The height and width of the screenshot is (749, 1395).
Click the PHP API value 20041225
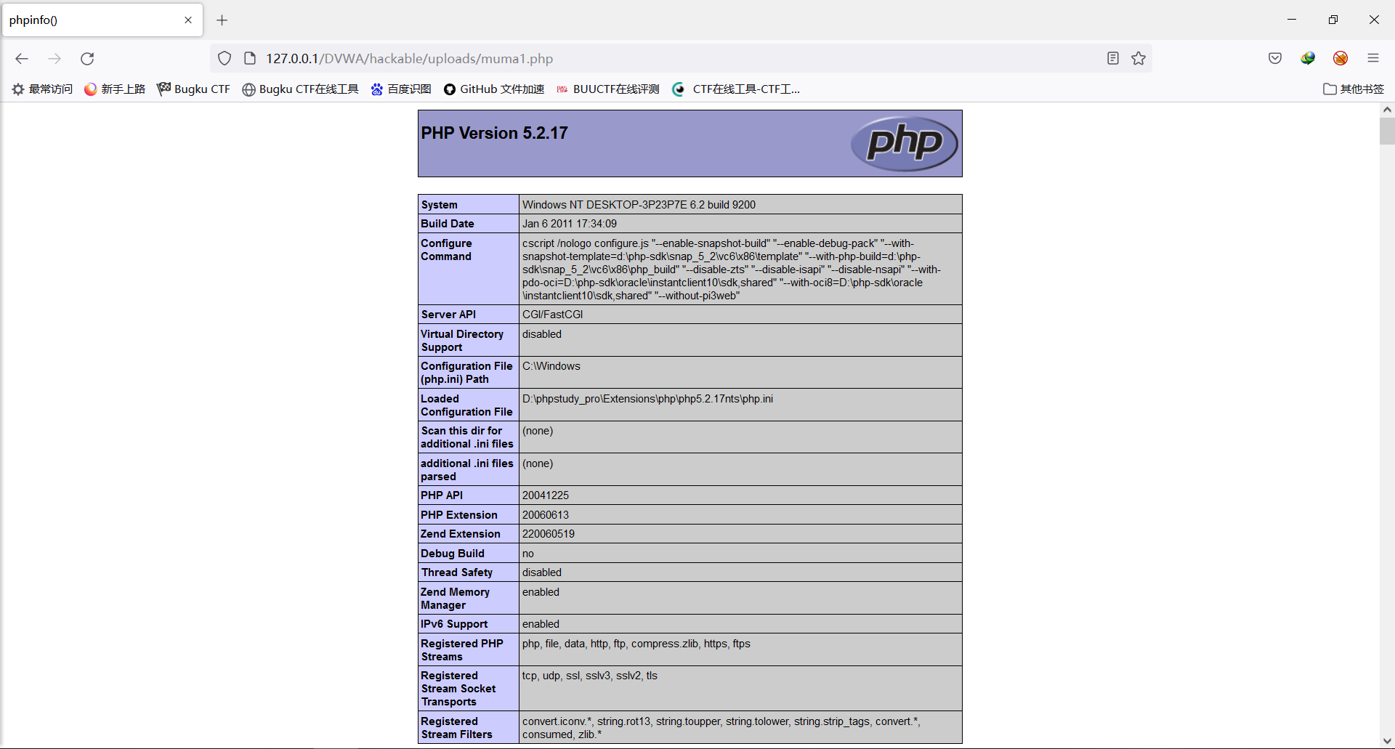546,495
